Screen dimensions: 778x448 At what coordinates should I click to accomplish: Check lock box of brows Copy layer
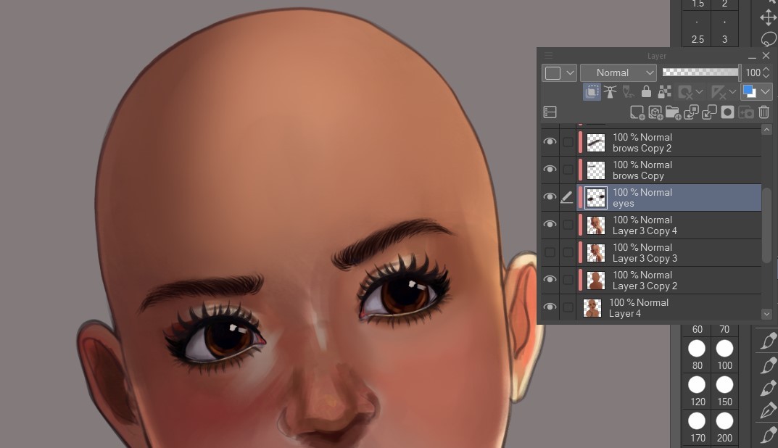click(568, 170)
